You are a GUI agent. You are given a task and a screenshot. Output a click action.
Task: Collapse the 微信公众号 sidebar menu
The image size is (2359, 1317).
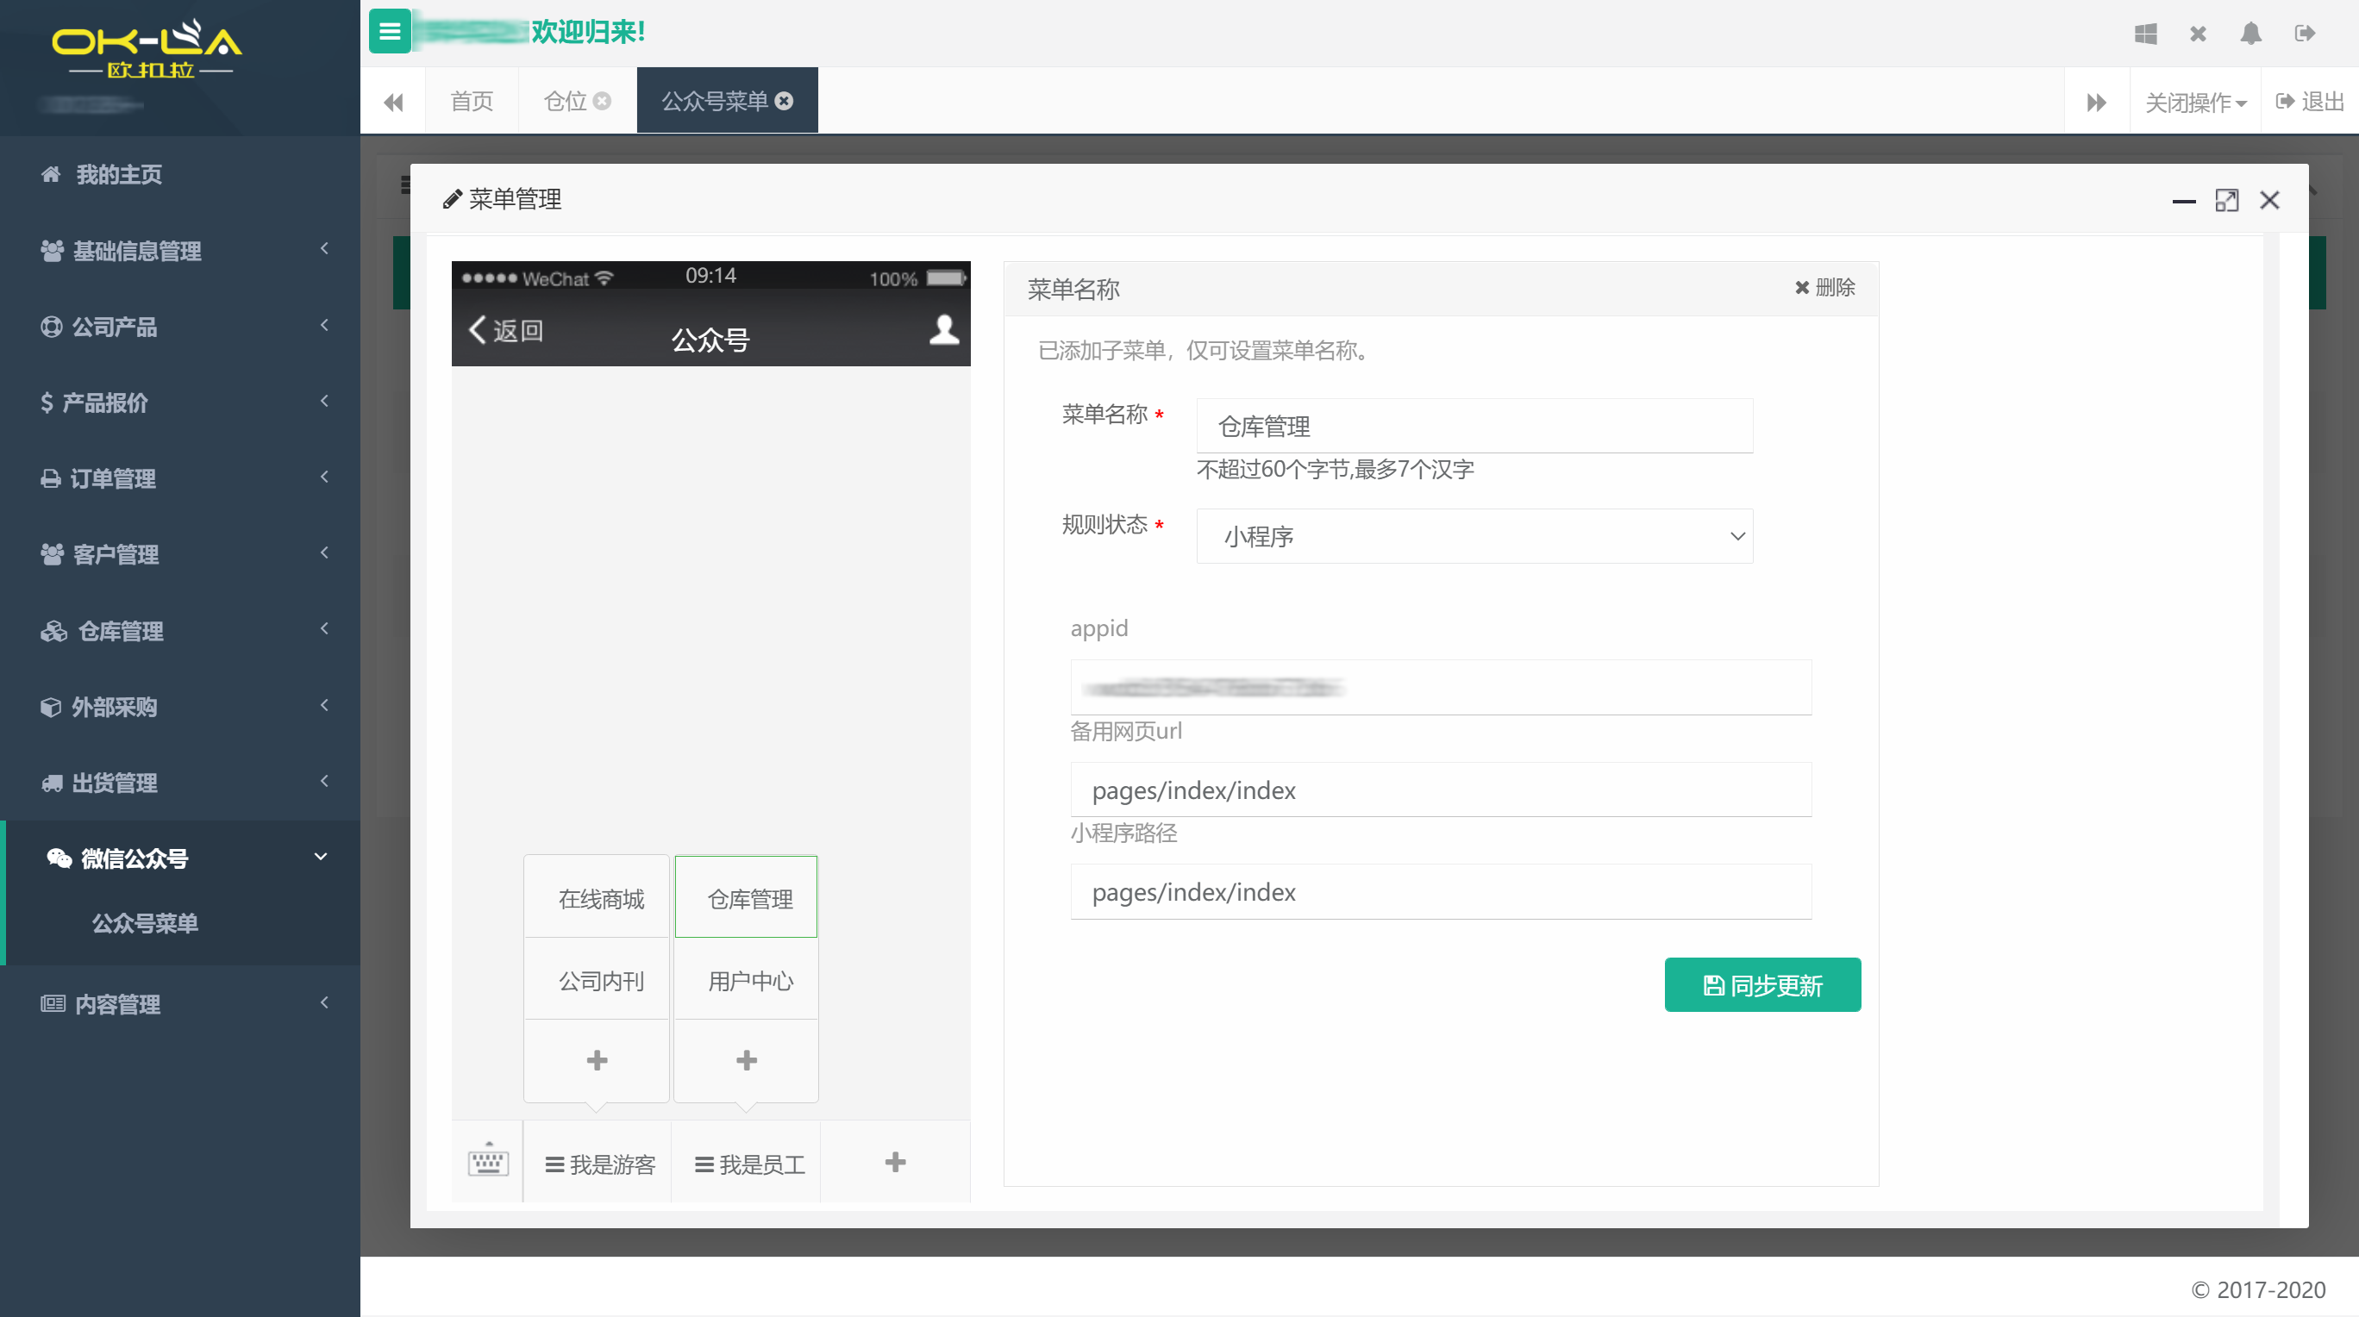coord(180,858)
